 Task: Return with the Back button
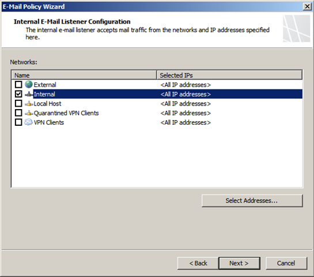click(x=198, y=263)
